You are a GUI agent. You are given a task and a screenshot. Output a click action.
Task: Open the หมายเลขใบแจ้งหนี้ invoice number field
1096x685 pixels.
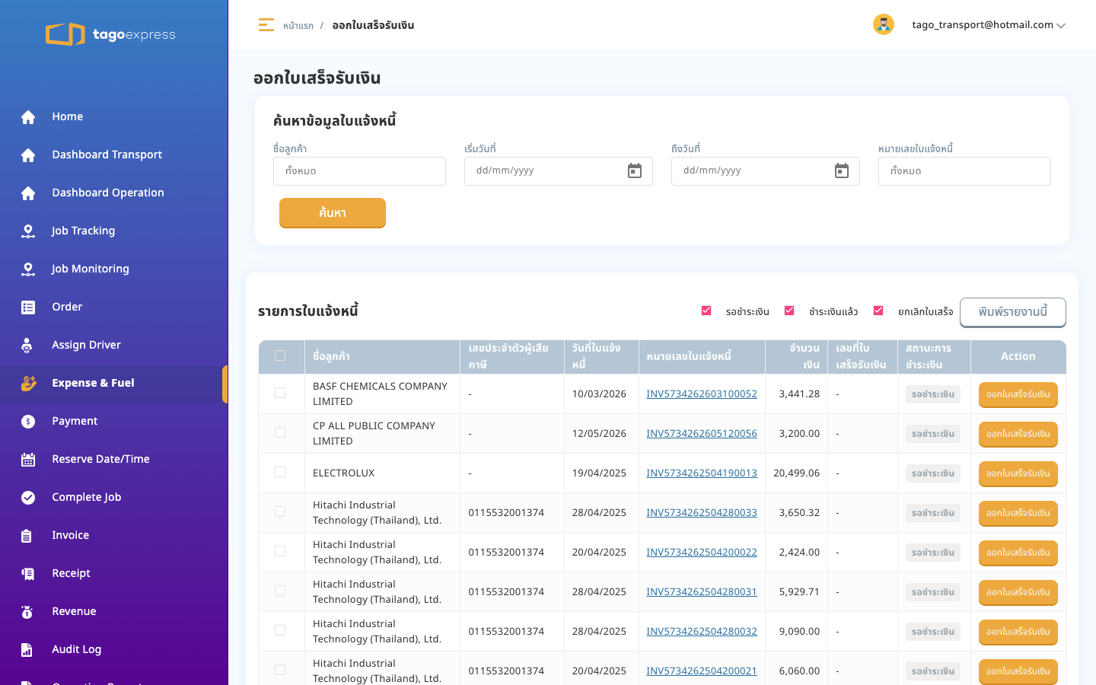pos(964,171)
